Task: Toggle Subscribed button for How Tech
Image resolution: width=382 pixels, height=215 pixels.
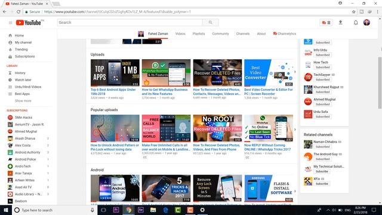Action: 322,67
